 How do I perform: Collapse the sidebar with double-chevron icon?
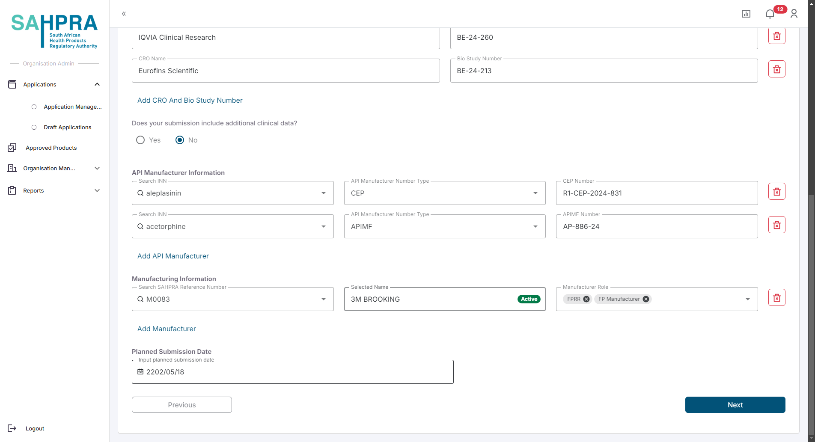124,14
